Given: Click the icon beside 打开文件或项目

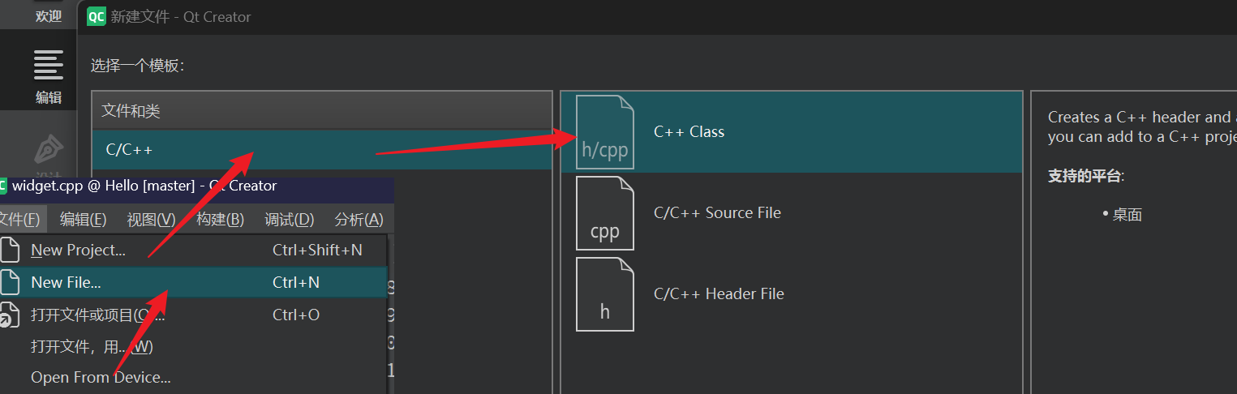Looking at the screenshot, I should pyautogui.click(x=10, y=315).
